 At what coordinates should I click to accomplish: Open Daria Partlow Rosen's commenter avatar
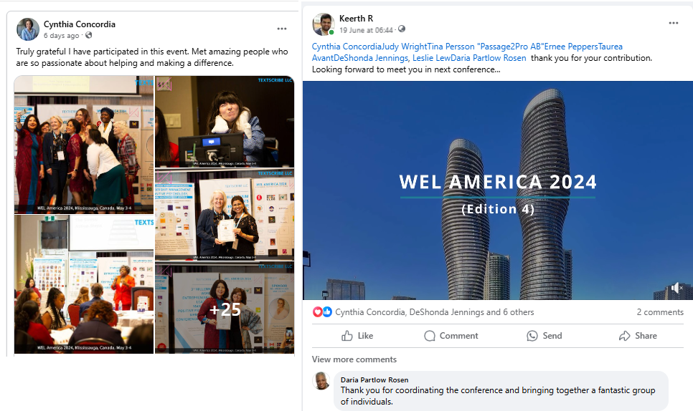click(321, 381)
